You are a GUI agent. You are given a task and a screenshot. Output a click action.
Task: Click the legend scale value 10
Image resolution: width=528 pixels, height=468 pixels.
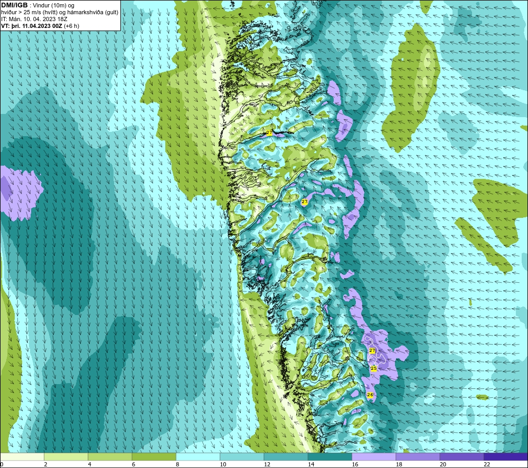point(223,464)
